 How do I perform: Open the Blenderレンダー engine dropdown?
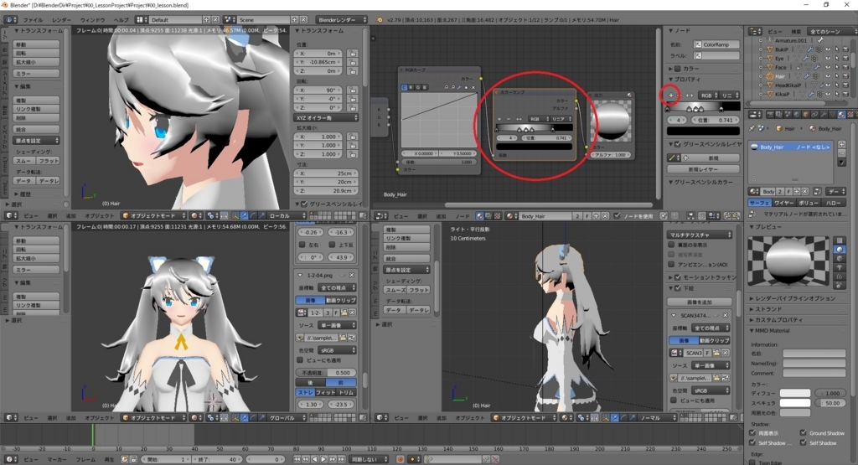tap(342, 20)
